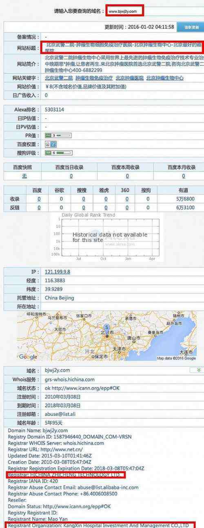204x528 pixels.
Task: Click the Baidu weight paw icon
Action: (x=51, y=144)
